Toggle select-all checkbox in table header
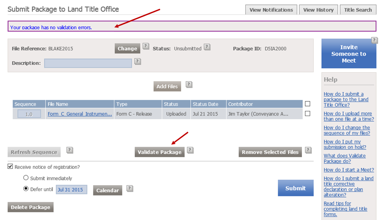This screenshot has width=382, height=220. [307, 104]
